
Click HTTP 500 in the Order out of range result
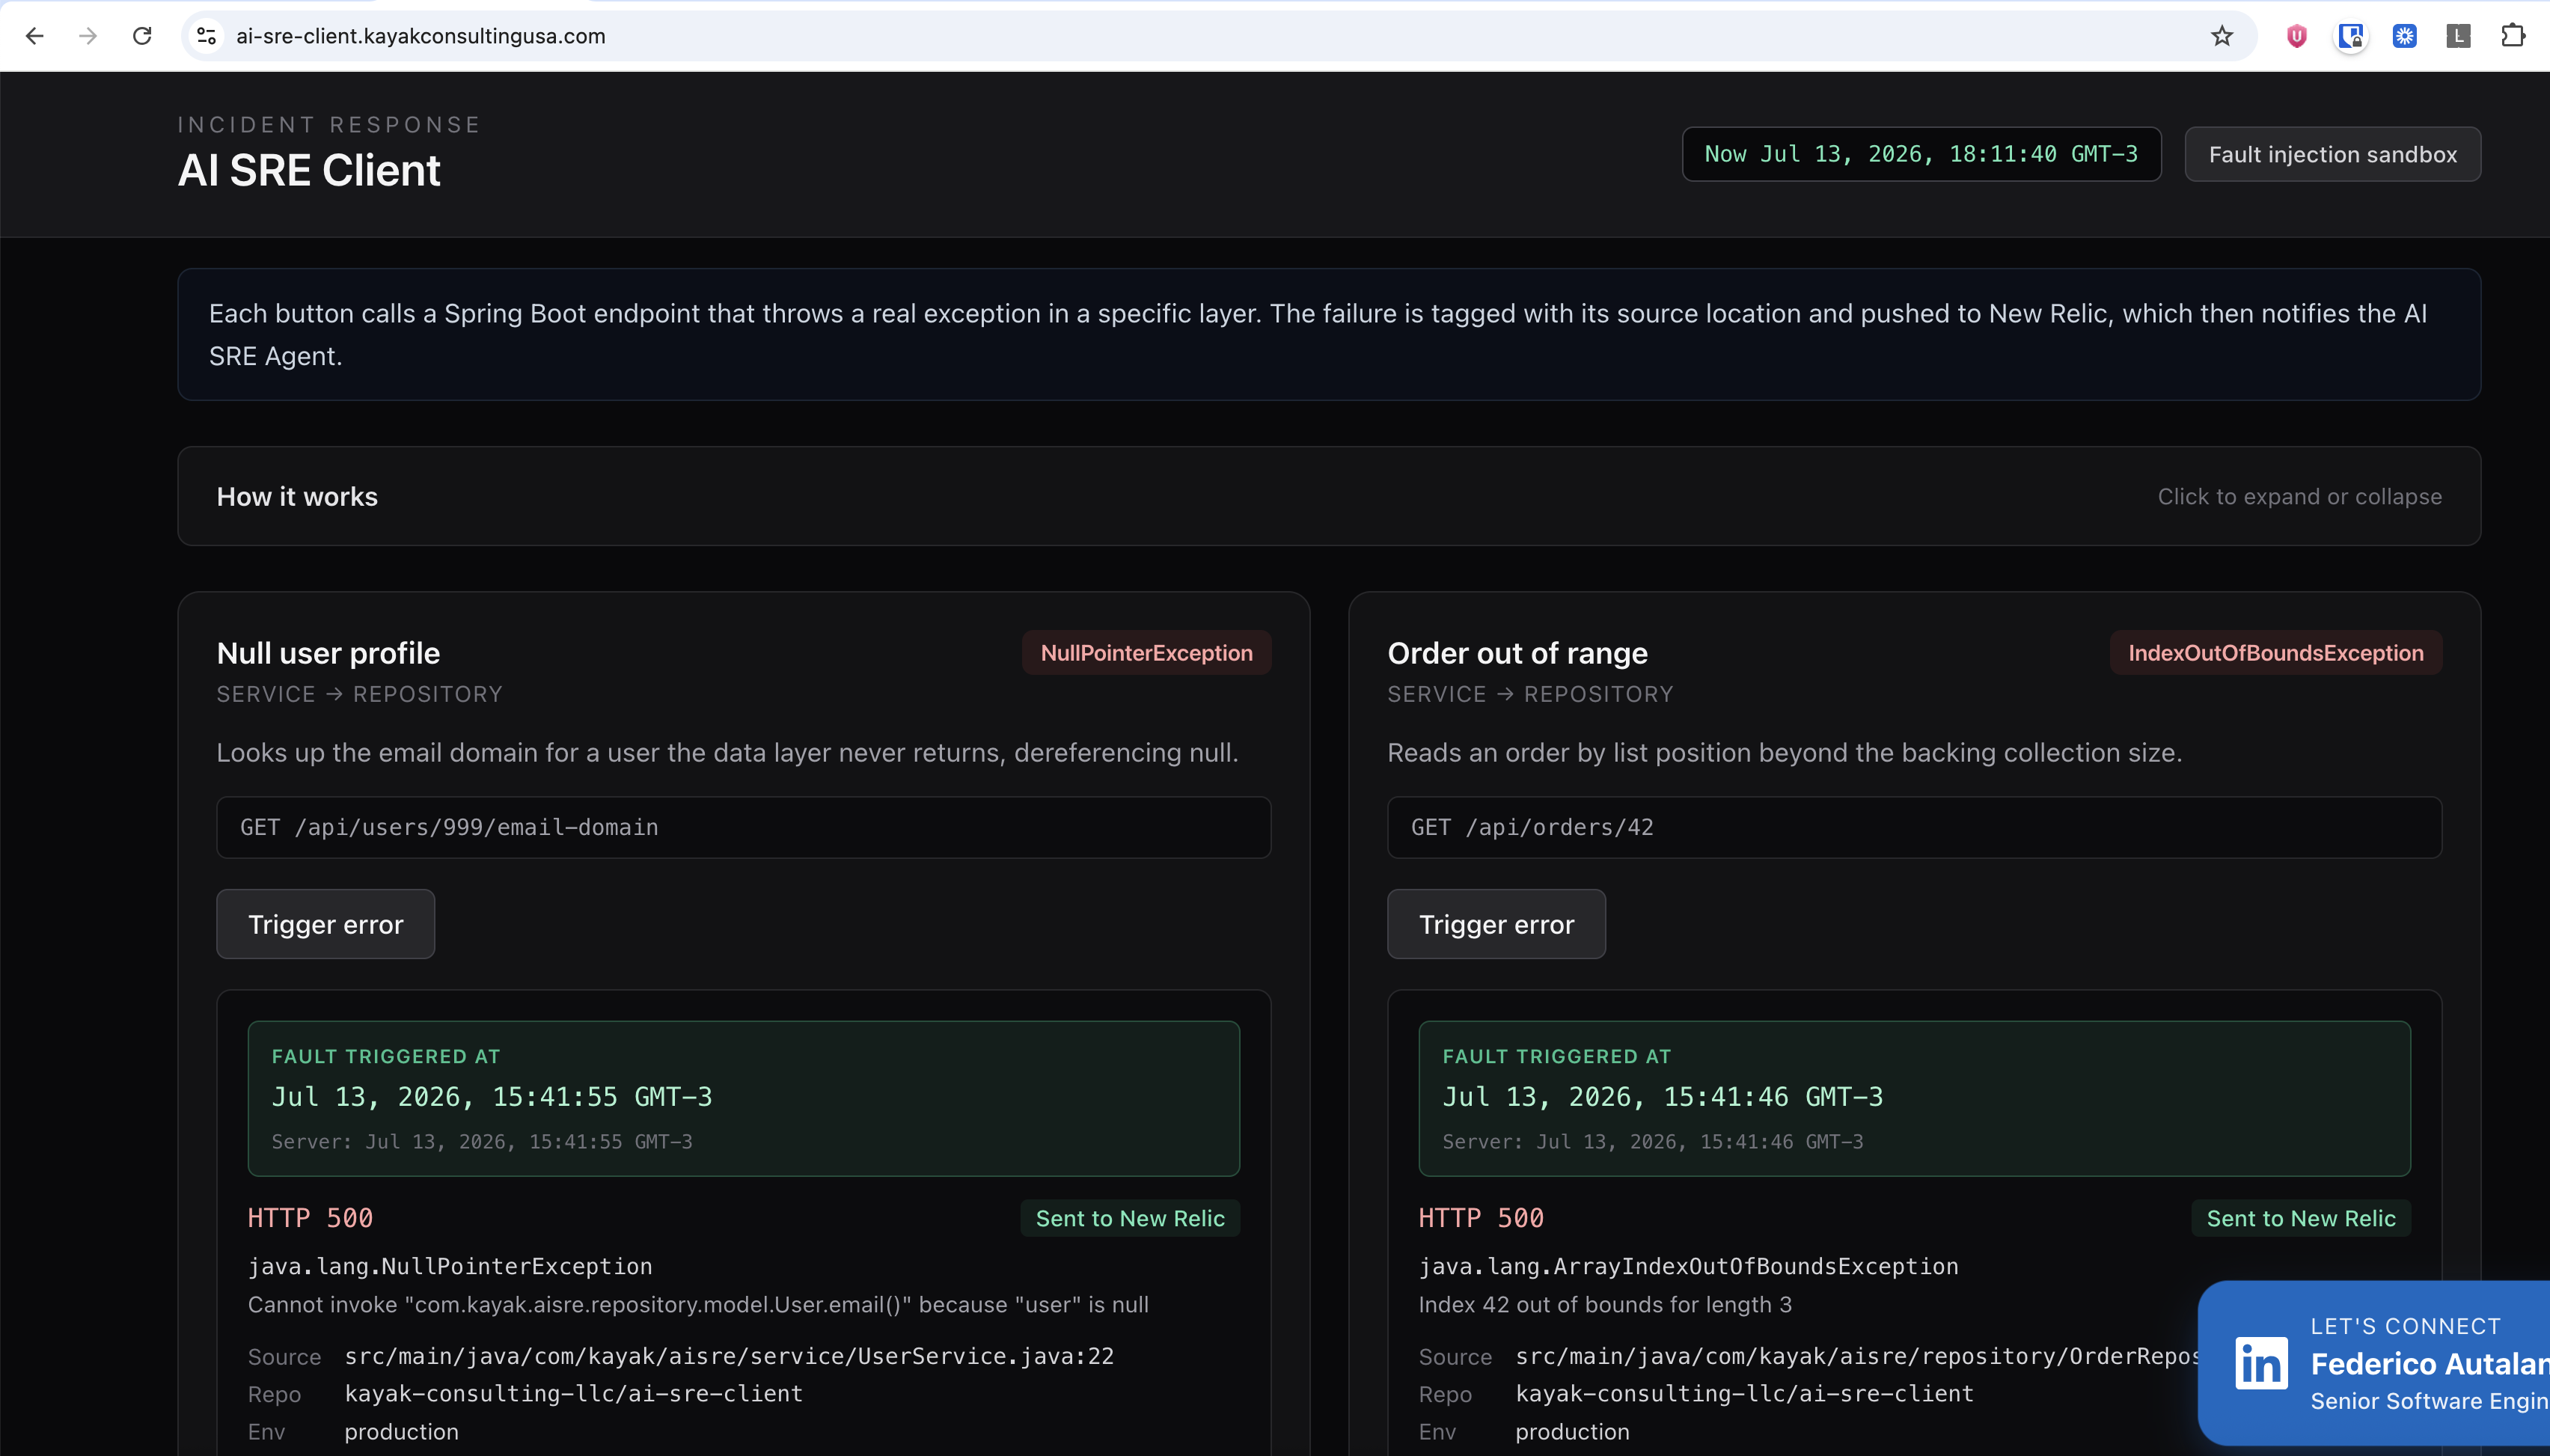tap(1481, 1218)
